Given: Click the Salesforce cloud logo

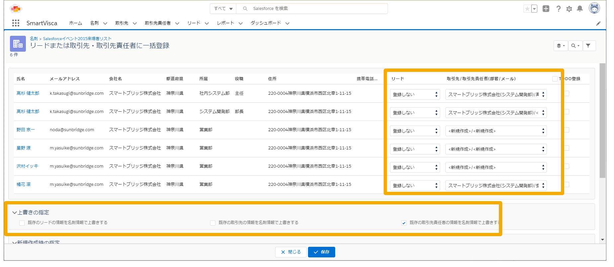Looking at the screenshot, I should (x=16, y=9).
